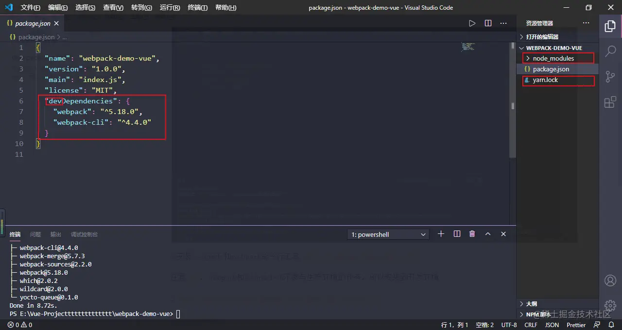Open the 终端 menu

pos(197,7)
